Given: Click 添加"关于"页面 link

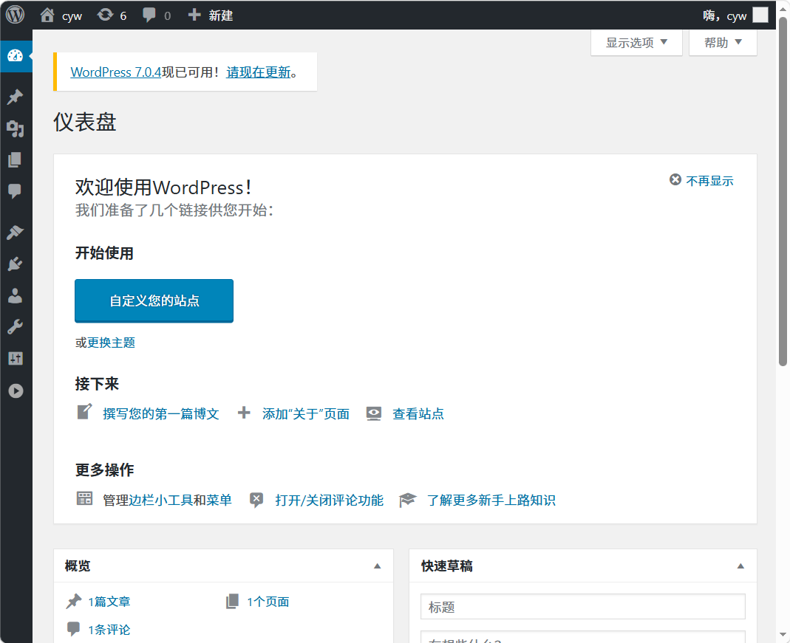Looking at the screenshot, I should 306,414.
